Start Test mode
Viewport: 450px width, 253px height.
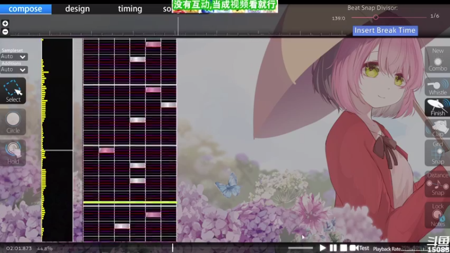tap(359, 248)
